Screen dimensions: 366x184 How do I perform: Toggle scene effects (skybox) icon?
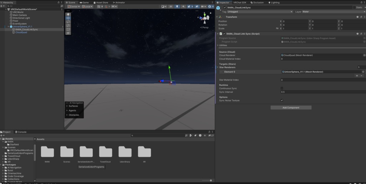189,6
